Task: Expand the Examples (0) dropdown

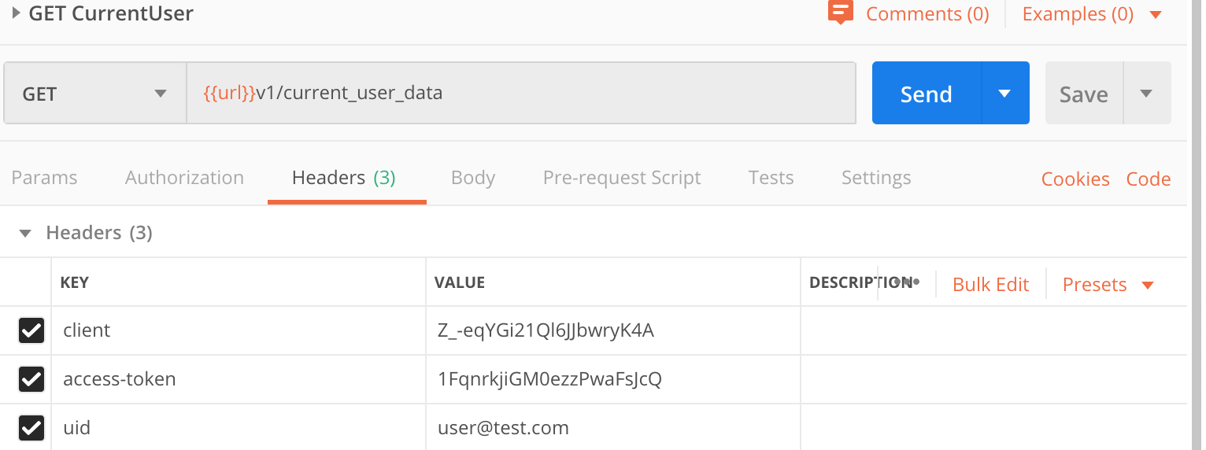Action: pos(1156,14)
